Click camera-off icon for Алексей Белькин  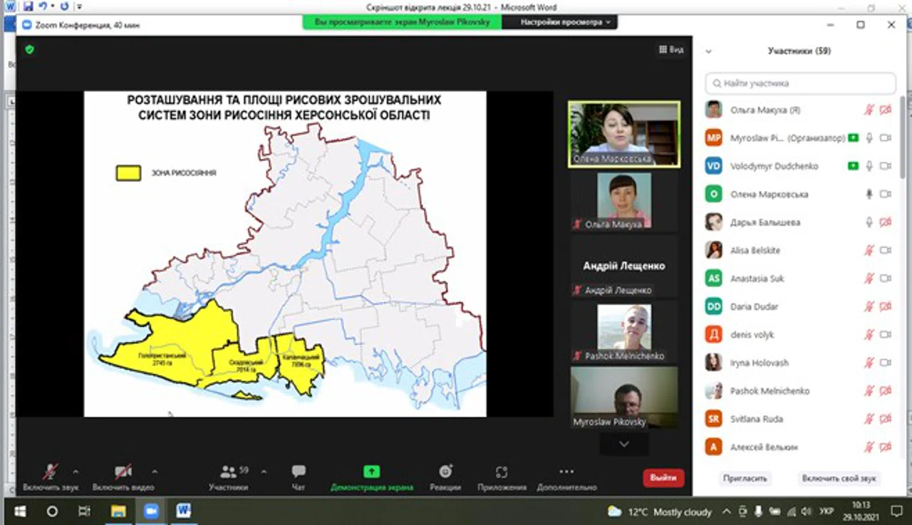click(x=886, y=447)
